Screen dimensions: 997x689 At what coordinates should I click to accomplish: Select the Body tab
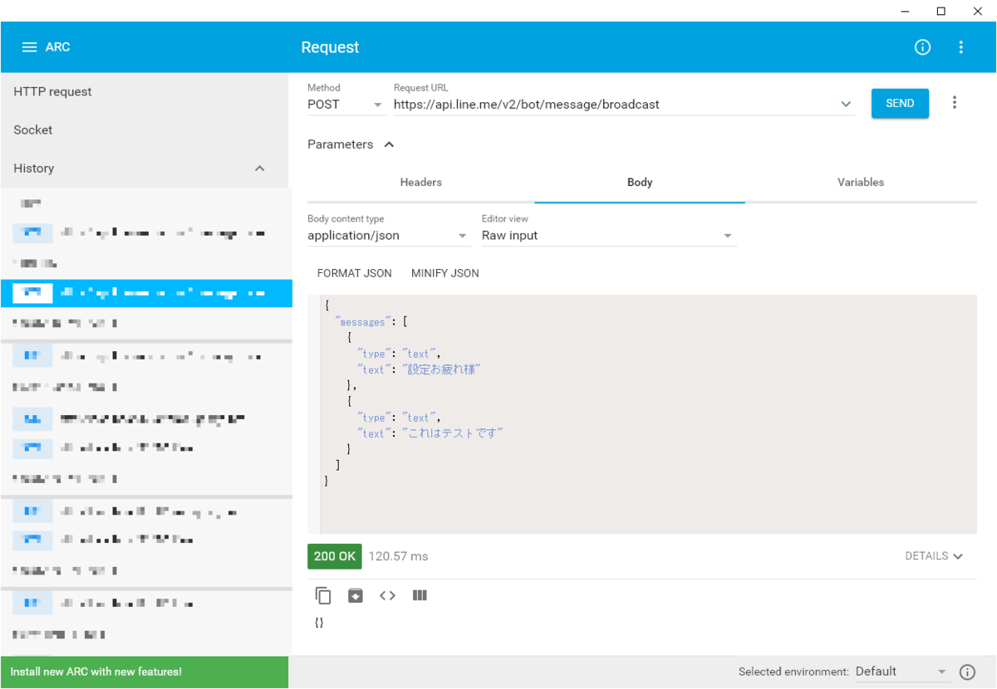click(640, 183)
